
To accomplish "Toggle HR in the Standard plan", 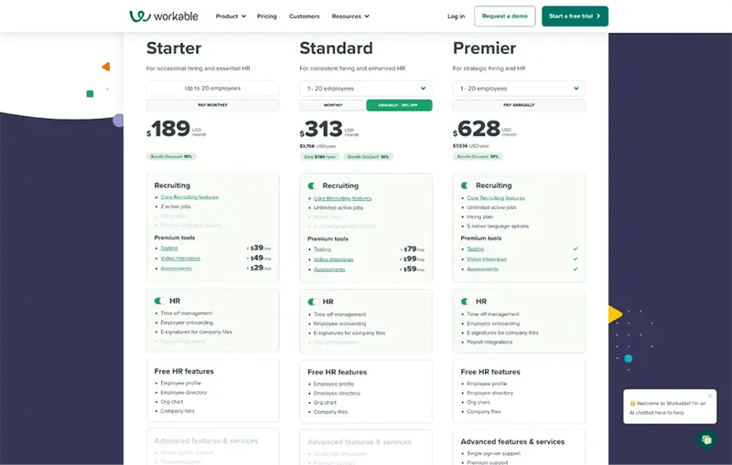I will coord(313,301).
